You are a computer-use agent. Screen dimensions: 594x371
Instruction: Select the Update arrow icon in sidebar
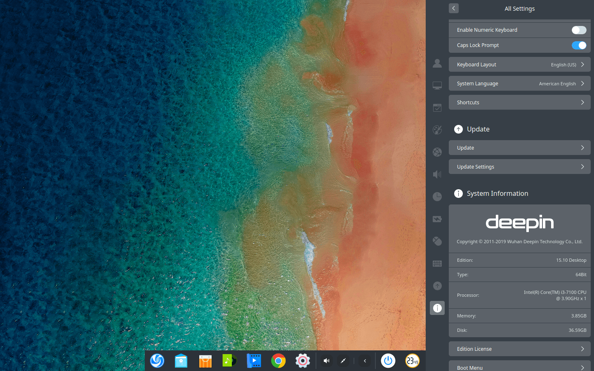pyautogui.click(x=437, y=286)
